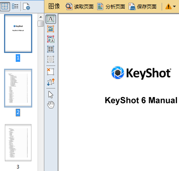Click the 分析页面 button
The width and height of the screenshot is (179, 171).
pyautogui.click(x=111, y=6)
